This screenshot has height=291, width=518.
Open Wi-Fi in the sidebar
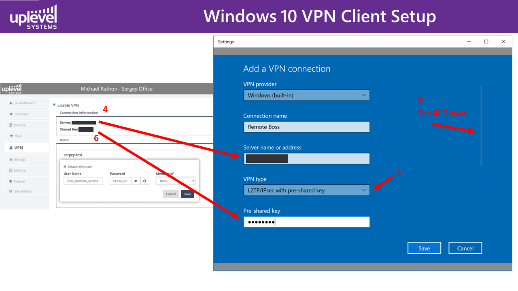coord(27,136)
